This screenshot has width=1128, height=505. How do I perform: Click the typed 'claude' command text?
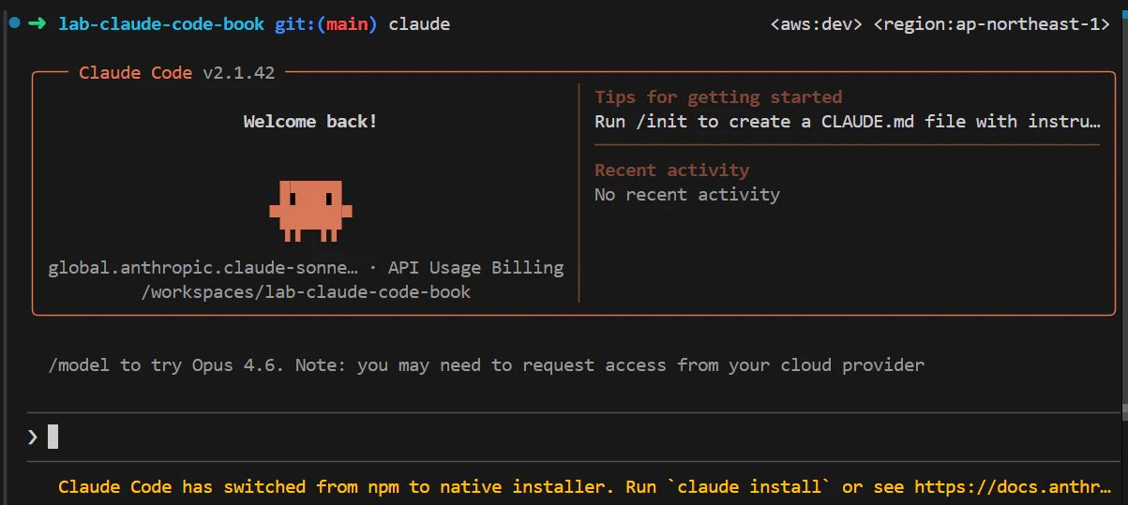click(x=419, y=23)
